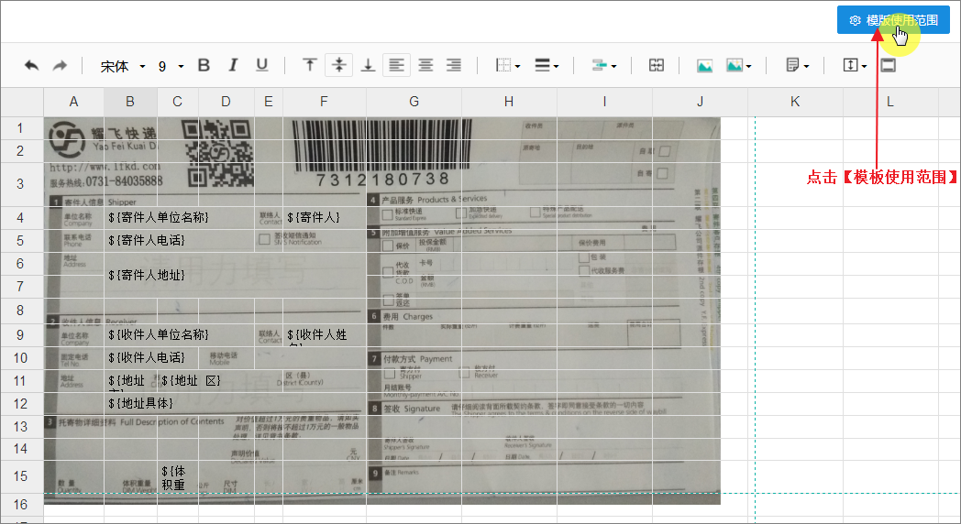Select column L header
This screenshot has height=524, width=961.
pyautogui.click(x=890, y=102)
